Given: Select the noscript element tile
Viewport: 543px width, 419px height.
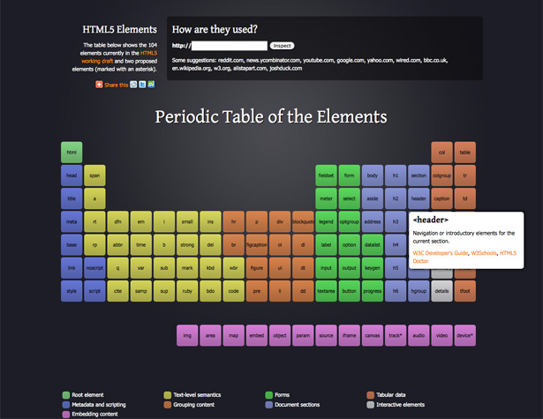Looking at the screenshot, I should [94, 268].
